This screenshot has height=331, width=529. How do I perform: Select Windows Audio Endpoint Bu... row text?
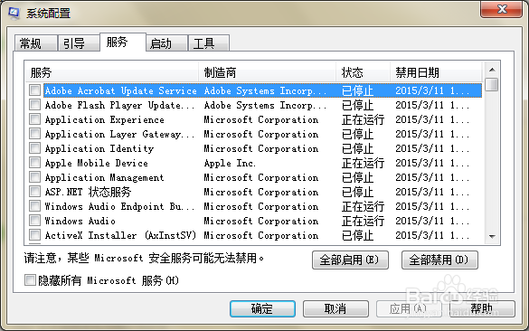119,206
